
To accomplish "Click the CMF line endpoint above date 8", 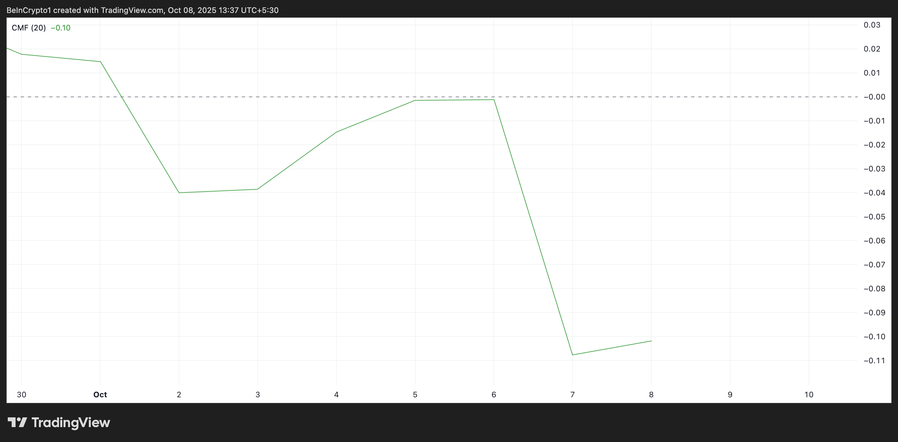I will (x=651, y=341).
